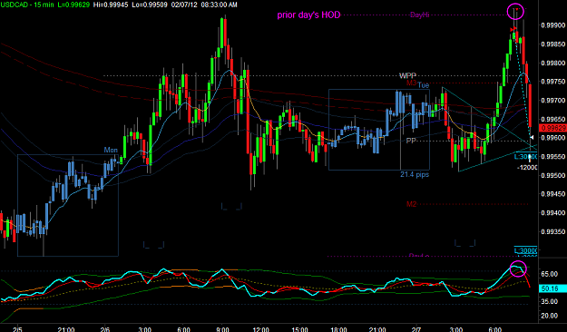
Task: Click the red 0.99629 current price tag
Action: (x=552, y=128)
